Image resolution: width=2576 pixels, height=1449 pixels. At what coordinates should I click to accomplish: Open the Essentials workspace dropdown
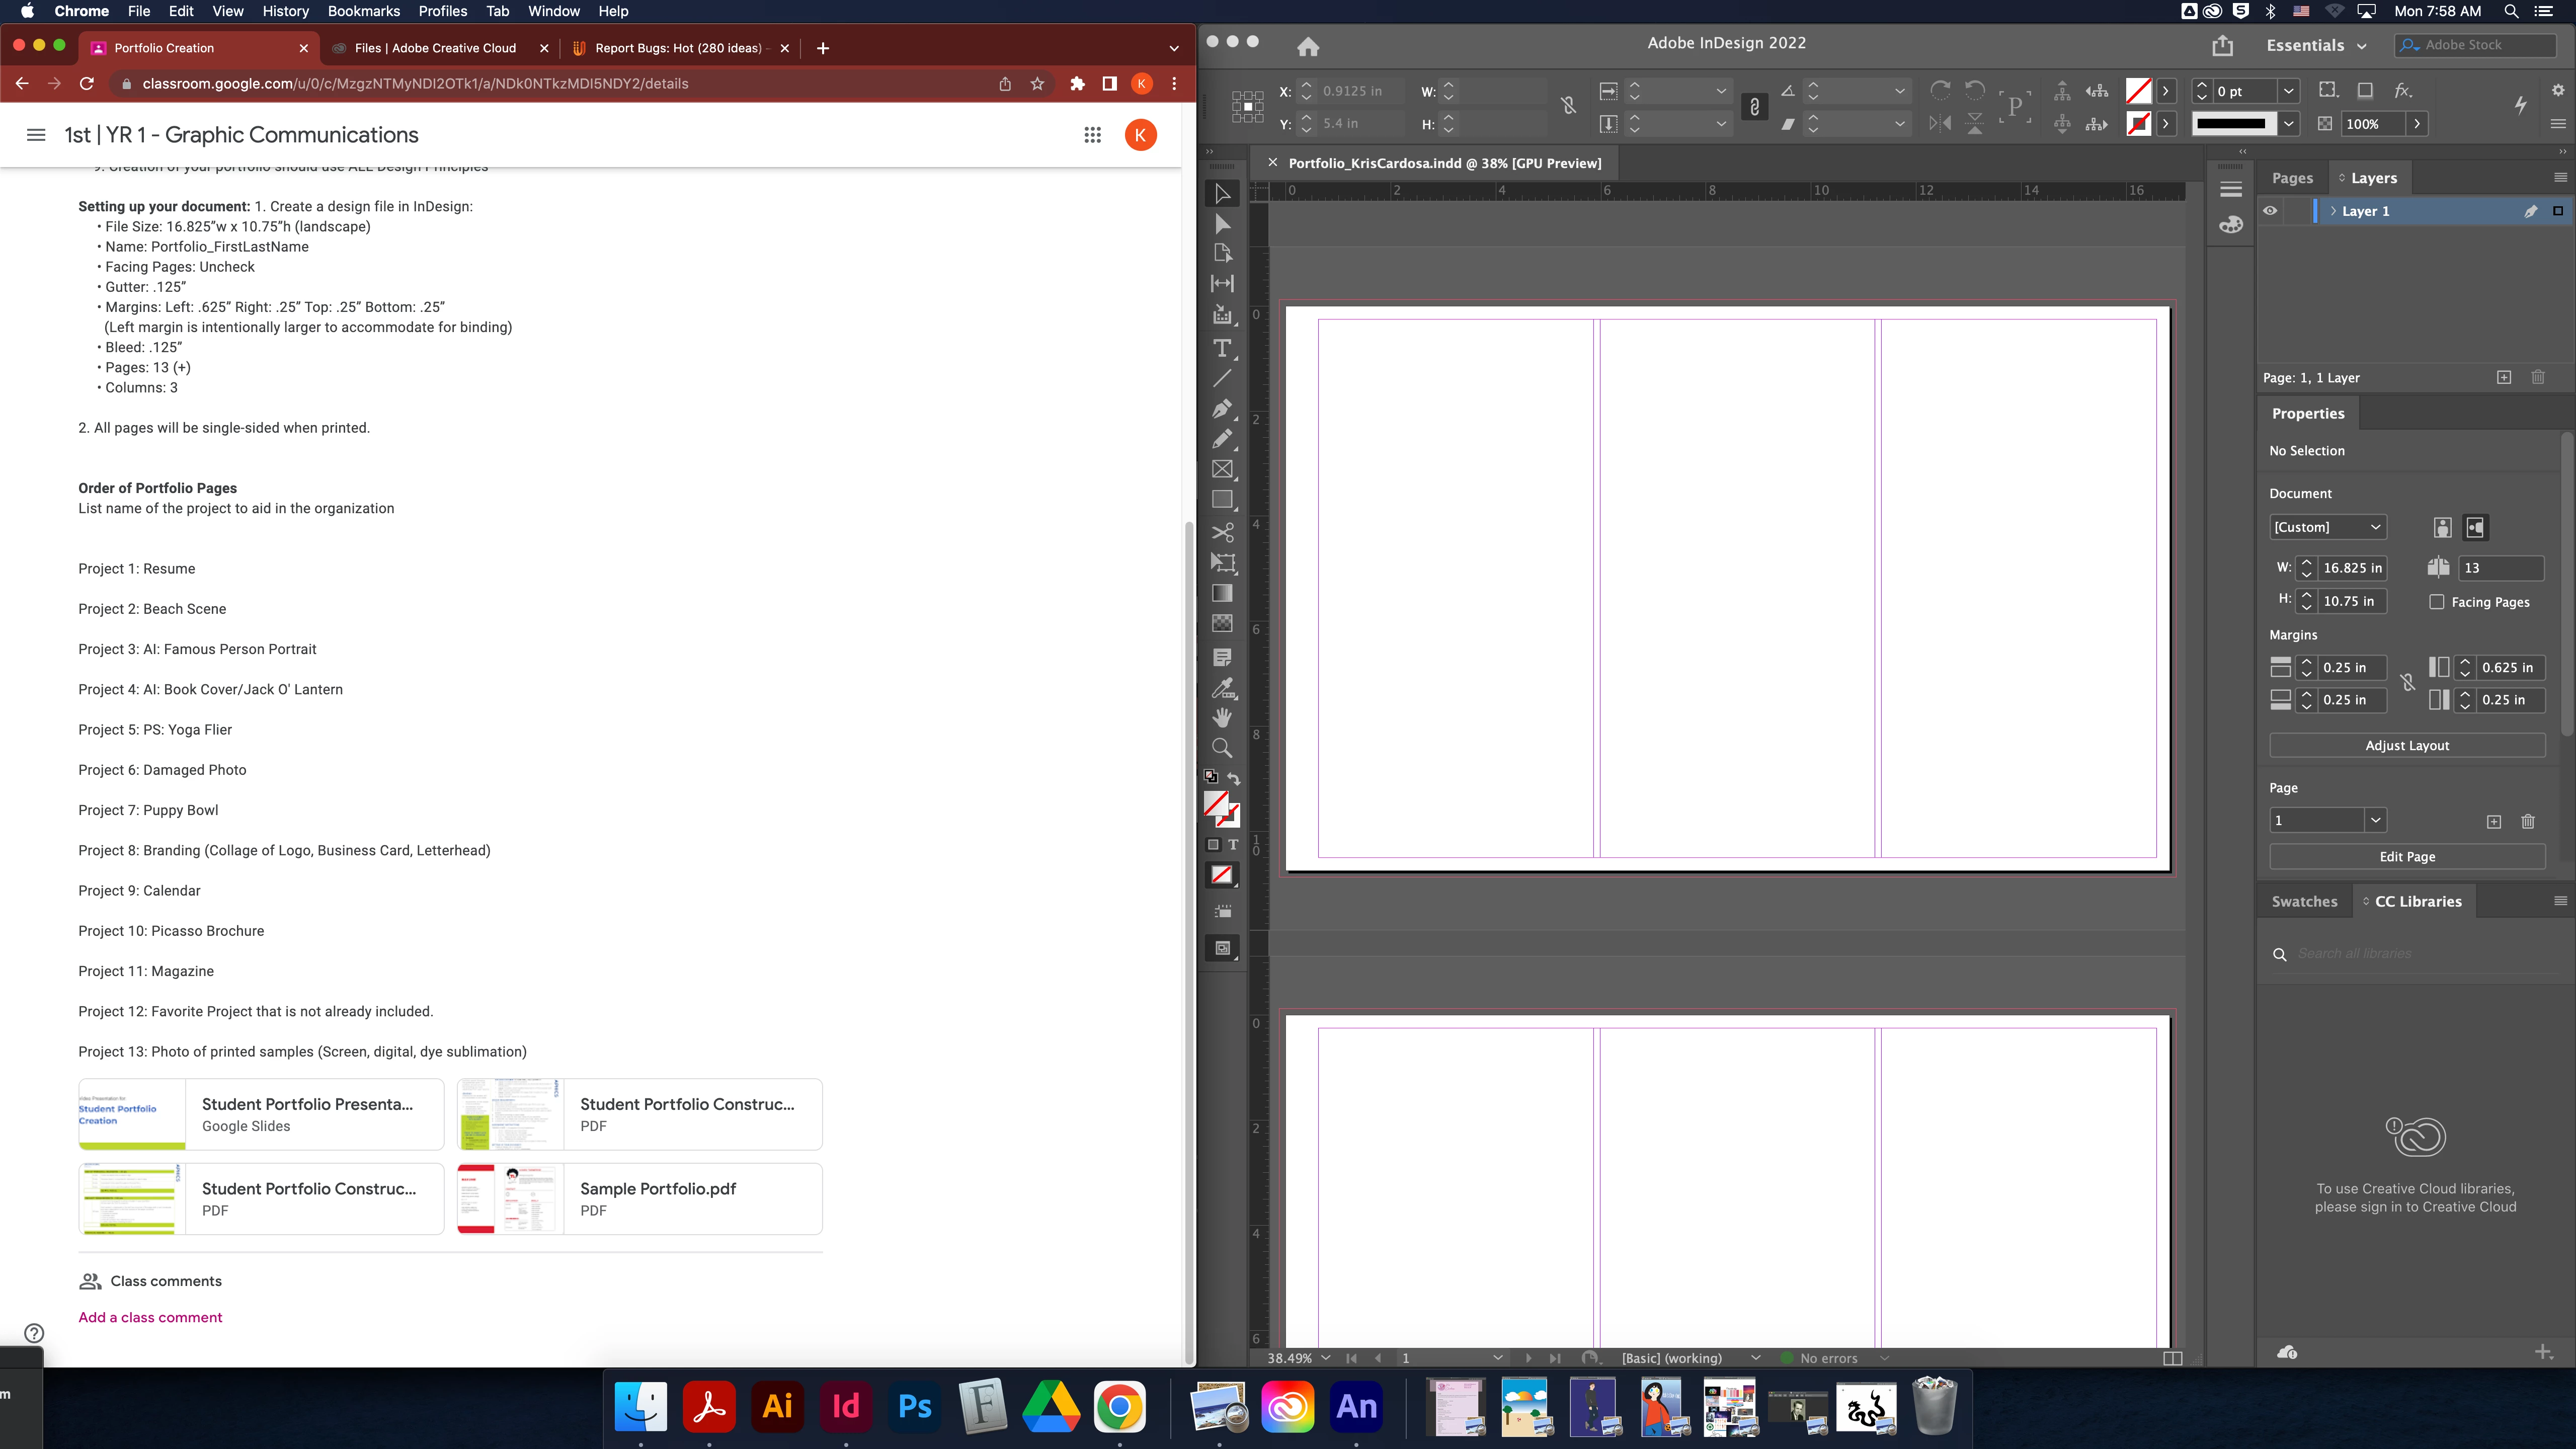coord(2316,45)
